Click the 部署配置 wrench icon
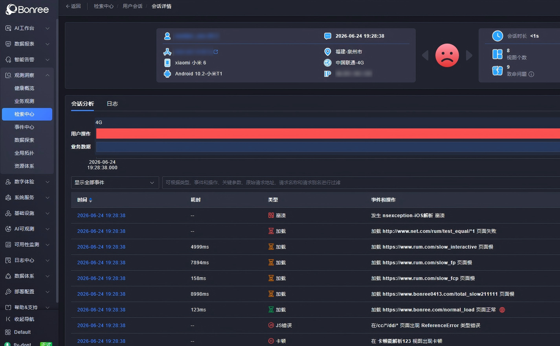560x346 pixels. pyautogui.click(x=8, y=292)
